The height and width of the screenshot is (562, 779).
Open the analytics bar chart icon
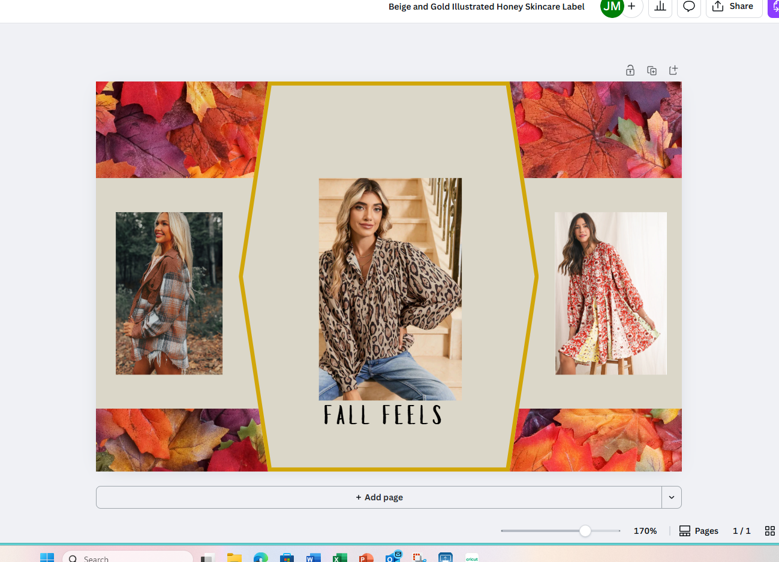click(660, 7)
